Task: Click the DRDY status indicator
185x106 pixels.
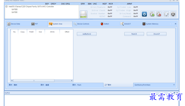Action: (x=54, y=4)
